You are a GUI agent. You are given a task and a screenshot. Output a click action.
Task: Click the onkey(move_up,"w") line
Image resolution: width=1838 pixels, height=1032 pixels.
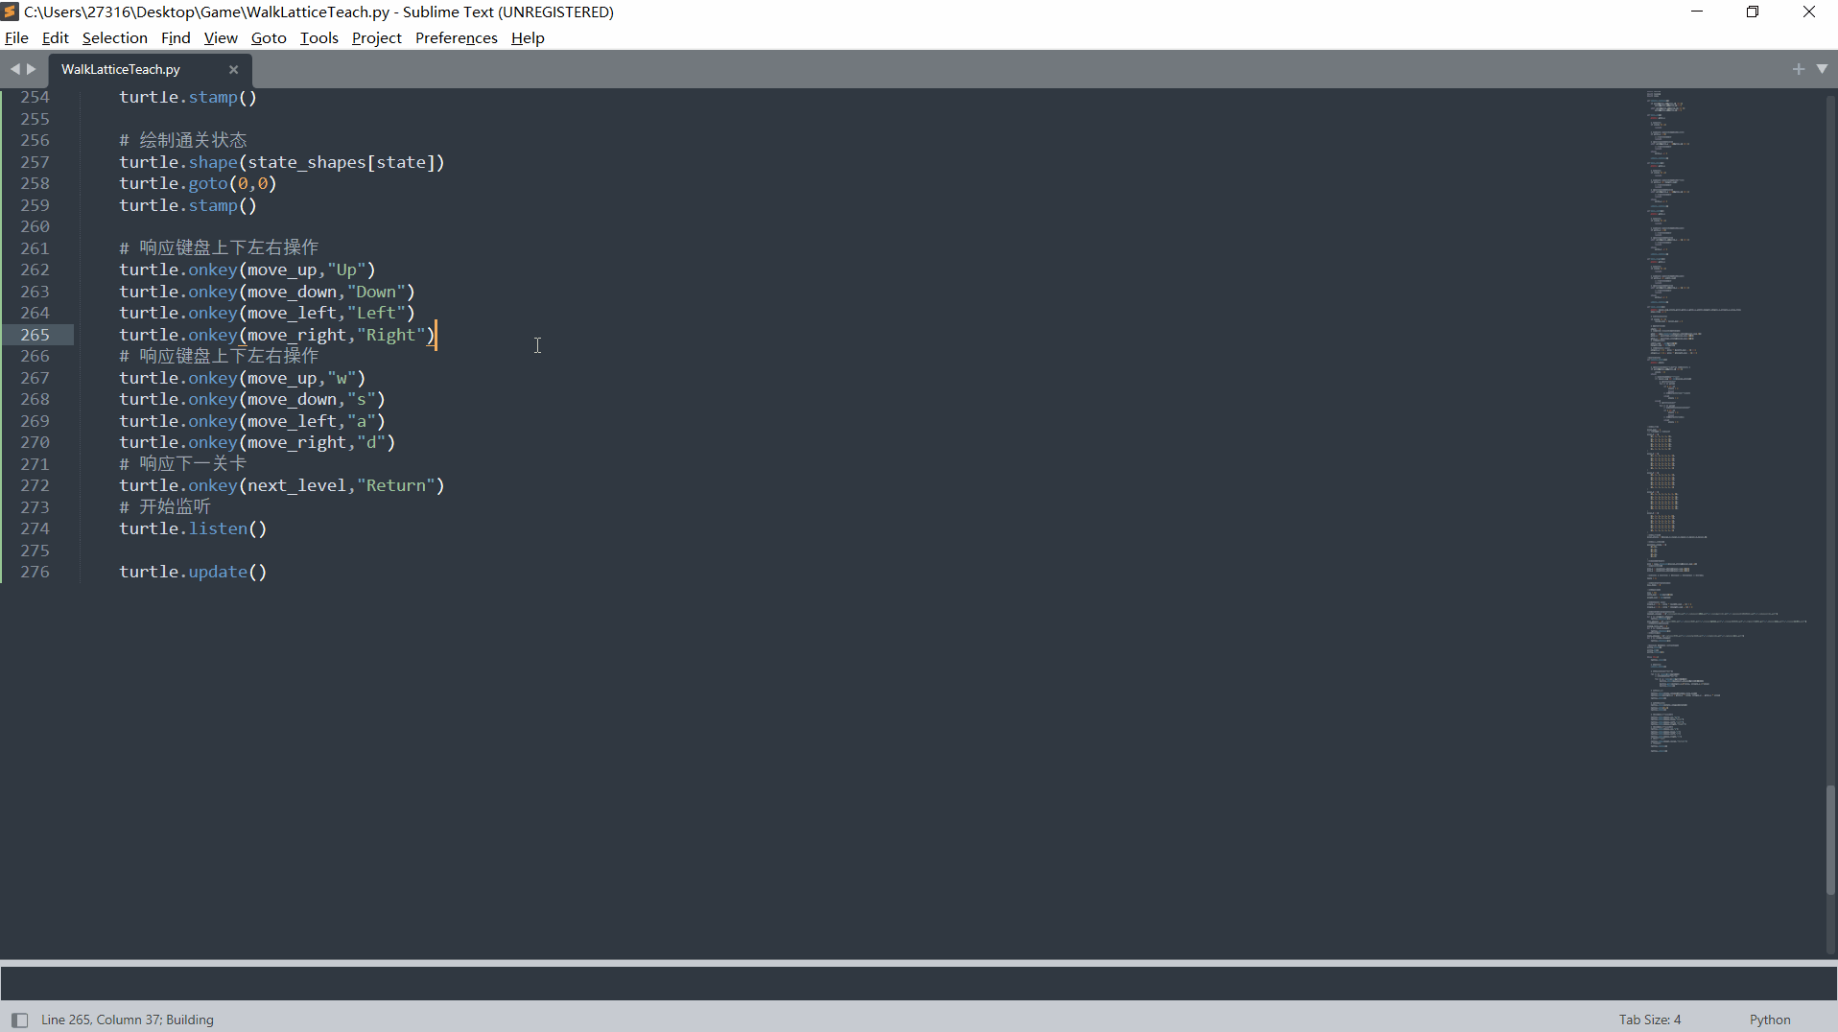click(x=243, y=378)
